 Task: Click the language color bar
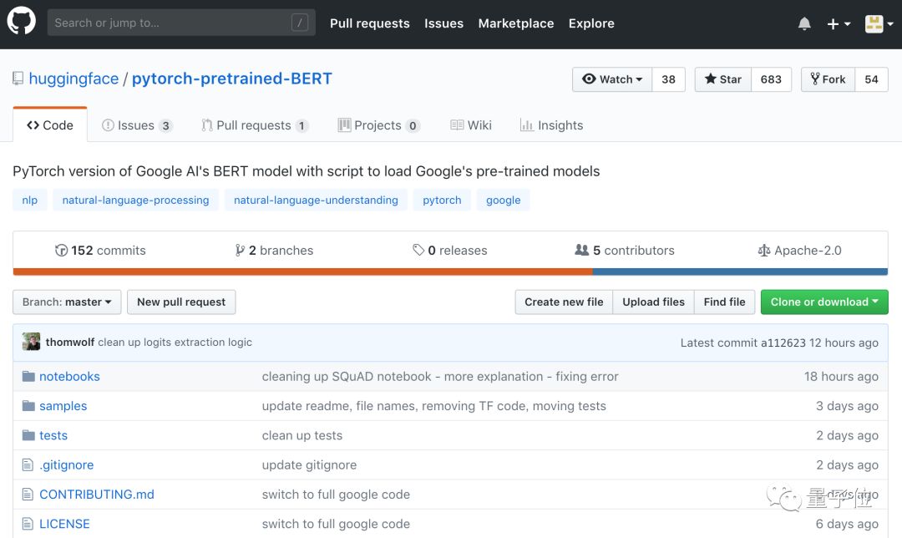click(450, 272)
